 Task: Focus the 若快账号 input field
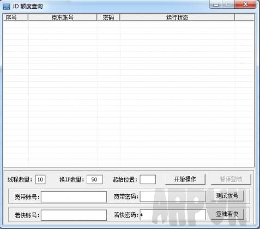tap(74, 215)
